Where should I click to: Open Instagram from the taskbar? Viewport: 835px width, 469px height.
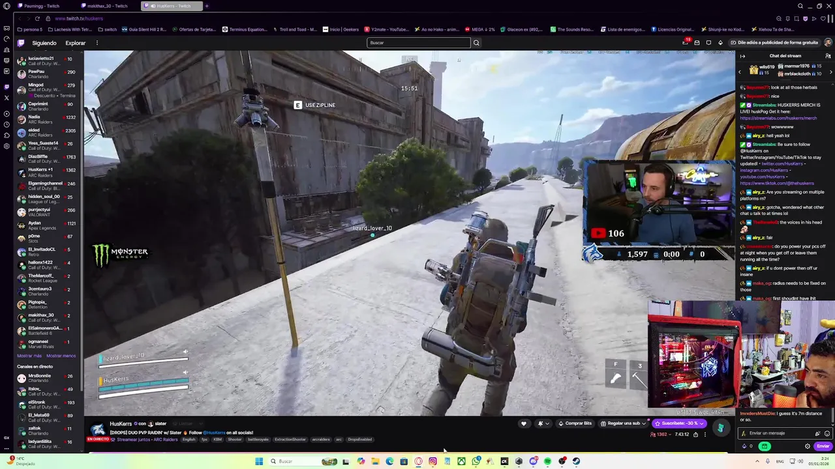coord(433,461)
